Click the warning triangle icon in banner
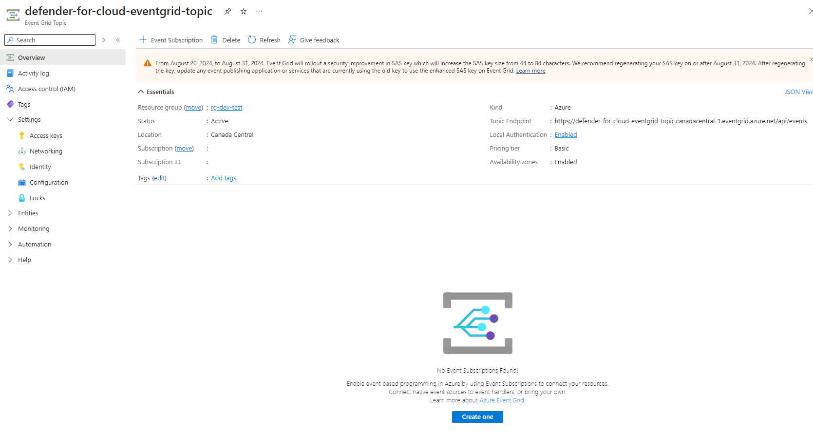Image resolution: width=813 pixels, height=435 pixels. pos(148,63)
